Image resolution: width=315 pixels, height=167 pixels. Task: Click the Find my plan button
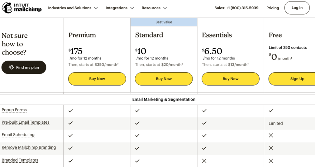[x=24, y=67]
